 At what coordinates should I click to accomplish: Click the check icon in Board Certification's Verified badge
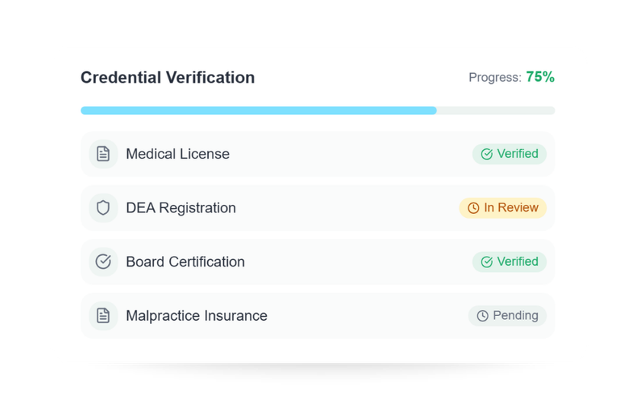[x=487, y=262]
